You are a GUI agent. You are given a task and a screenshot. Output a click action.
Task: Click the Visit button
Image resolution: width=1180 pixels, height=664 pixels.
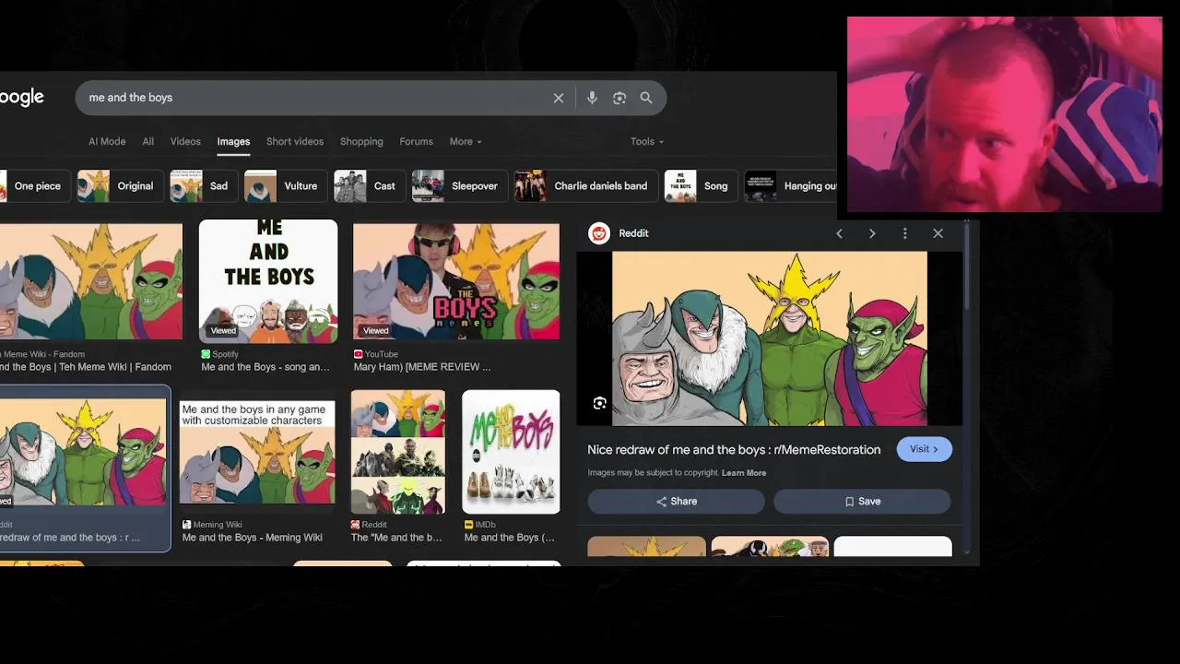point(925,449)
